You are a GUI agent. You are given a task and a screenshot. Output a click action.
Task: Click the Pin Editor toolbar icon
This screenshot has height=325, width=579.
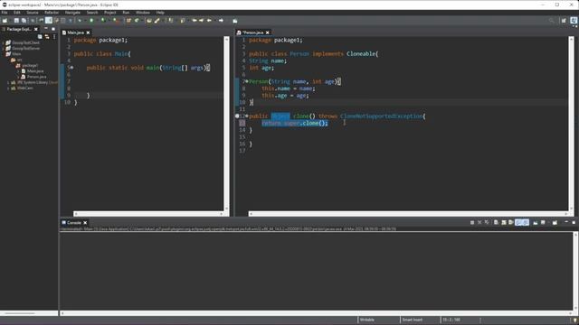pyautogui.click(x=235, y=21)
